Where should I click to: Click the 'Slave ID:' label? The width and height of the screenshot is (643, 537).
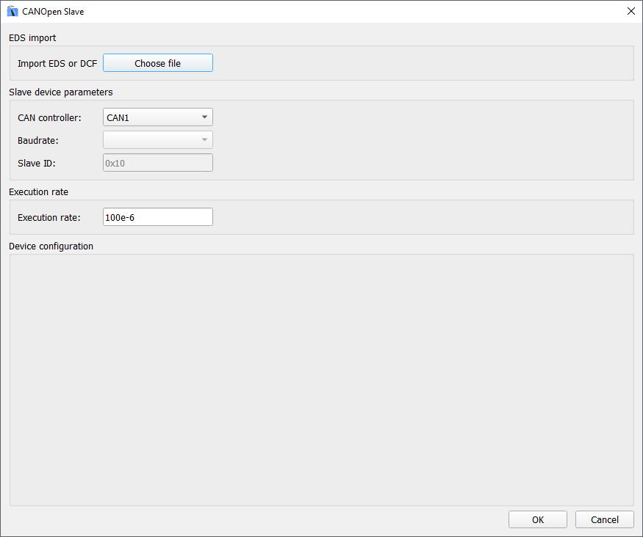(37, 163)
